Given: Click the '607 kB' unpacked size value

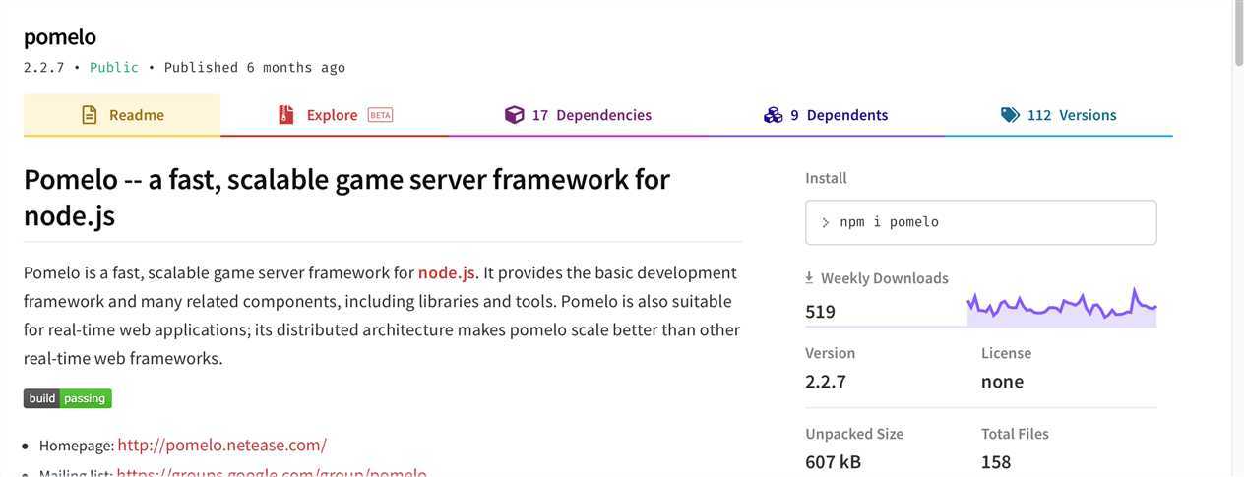Looking at the screenshot, I should click(833, 461).
